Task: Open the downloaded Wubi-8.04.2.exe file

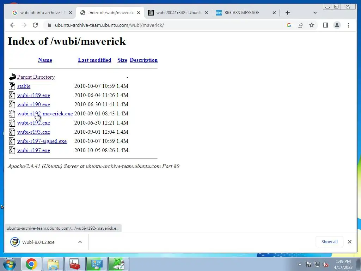Action: coord(38,242)
